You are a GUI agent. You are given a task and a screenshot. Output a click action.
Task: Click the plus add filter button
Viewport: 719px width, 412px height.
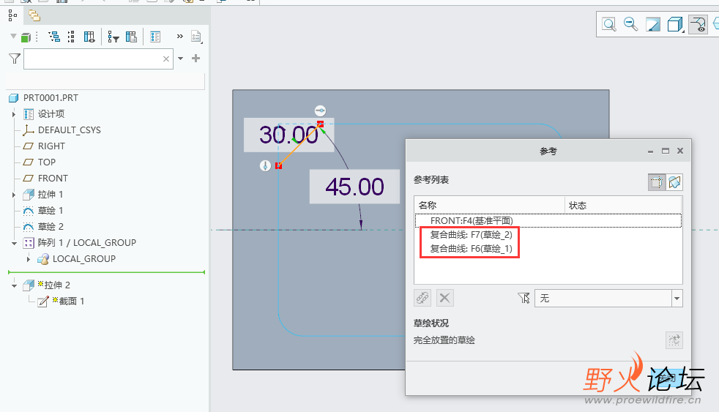[x=195, y=59]
